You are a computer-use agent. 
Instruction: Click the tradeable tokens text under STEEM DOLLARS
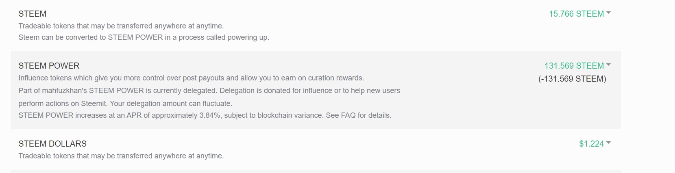tap(121, 156)
